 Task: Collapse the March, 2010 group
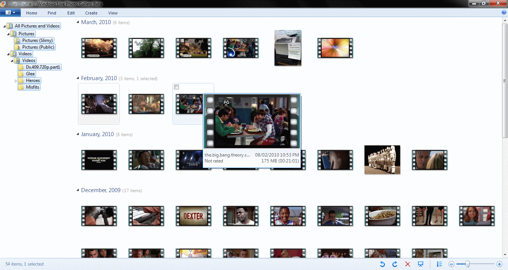pyautogui.click(x=78, y=22)
